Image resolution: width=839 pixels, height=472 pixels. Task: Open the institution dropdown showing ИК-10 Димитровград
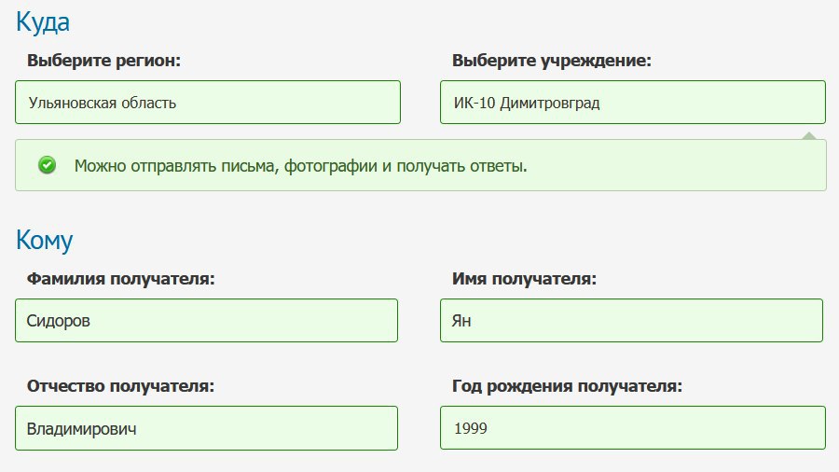pyautogui.click(x=633, y=103)
